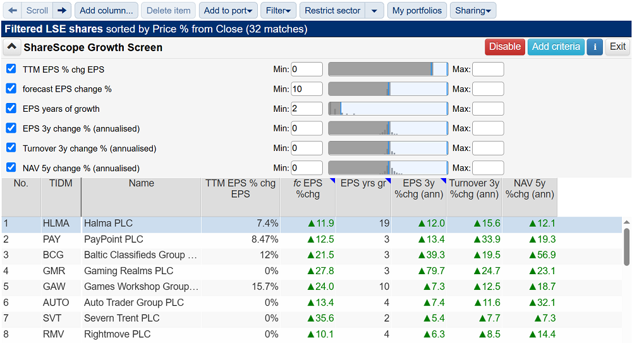Screen dimensions: 632x343
Task: Select the Rightmove PLC row
Action: [x=312, y=334]
